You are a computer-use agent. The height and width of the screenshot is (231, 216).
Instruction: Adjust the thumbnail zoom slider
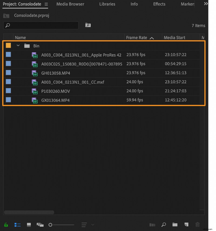(50, 225)
